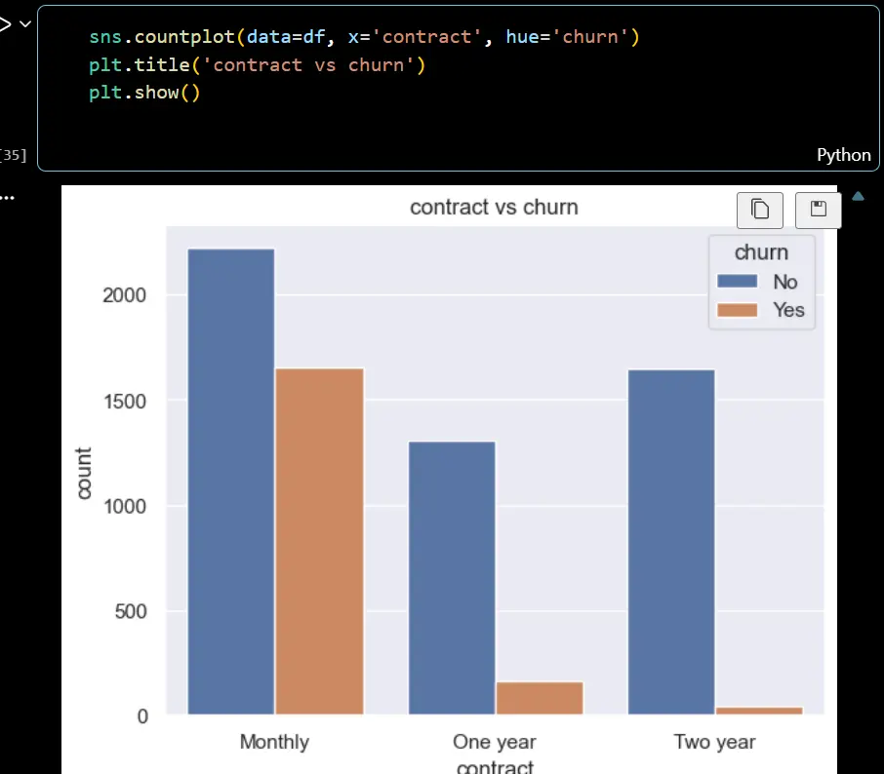This screenshot has height=774, width=884.
Task: Collapse the code cell with the chevron
Action: 24,24
